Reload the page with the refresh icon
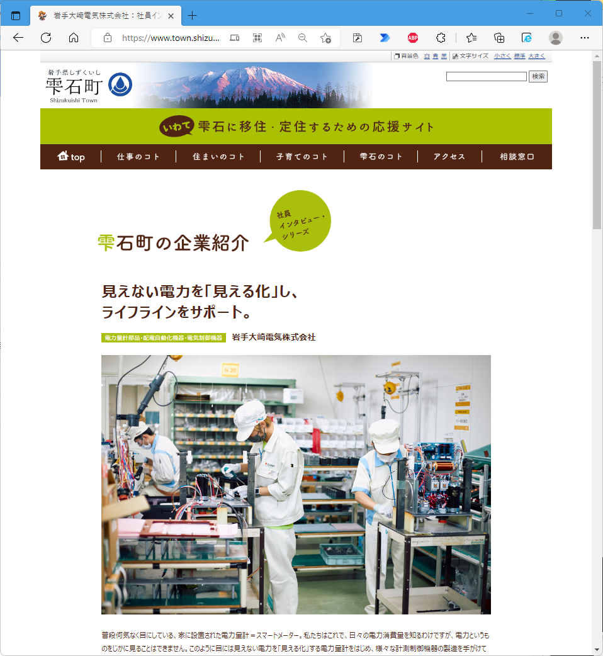603x656 pixels. click(46, 38)
